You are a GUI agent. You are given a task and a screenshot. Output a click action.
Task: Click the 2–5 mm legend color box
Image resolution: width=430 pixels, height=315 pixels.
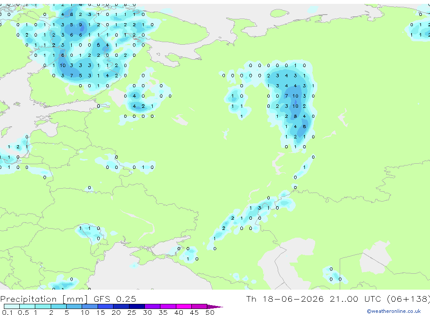[x=58, y=306]
